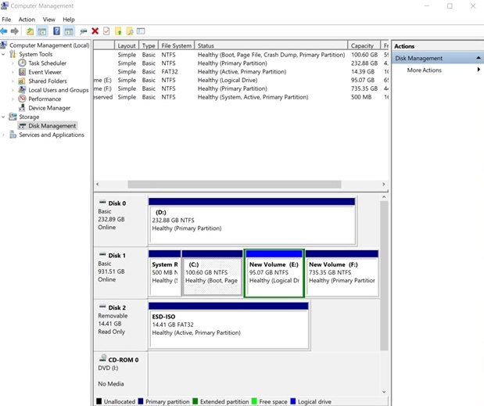Click the Disk 0 label box

(120, 221)
